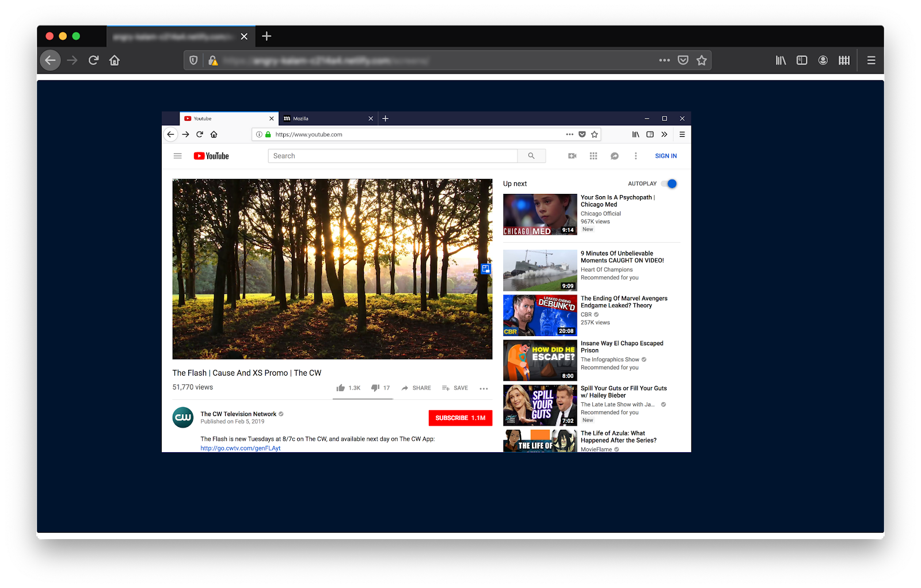Screen dimensions: 921x588
Task: Reload page in outer Firefox toolbar
Action: [x=93, y=60]
